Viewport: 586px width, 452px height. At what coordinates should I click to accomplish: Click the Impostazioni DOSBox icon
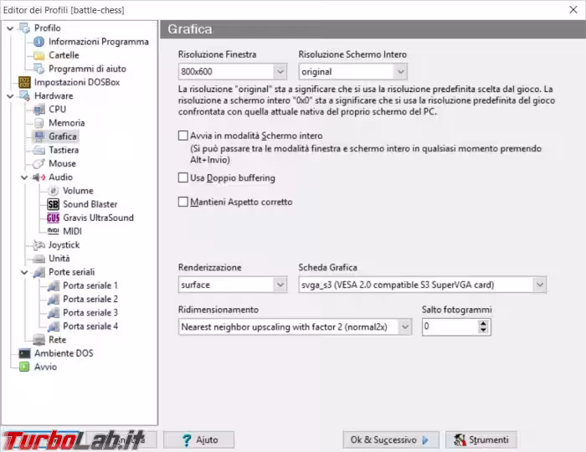24,82
